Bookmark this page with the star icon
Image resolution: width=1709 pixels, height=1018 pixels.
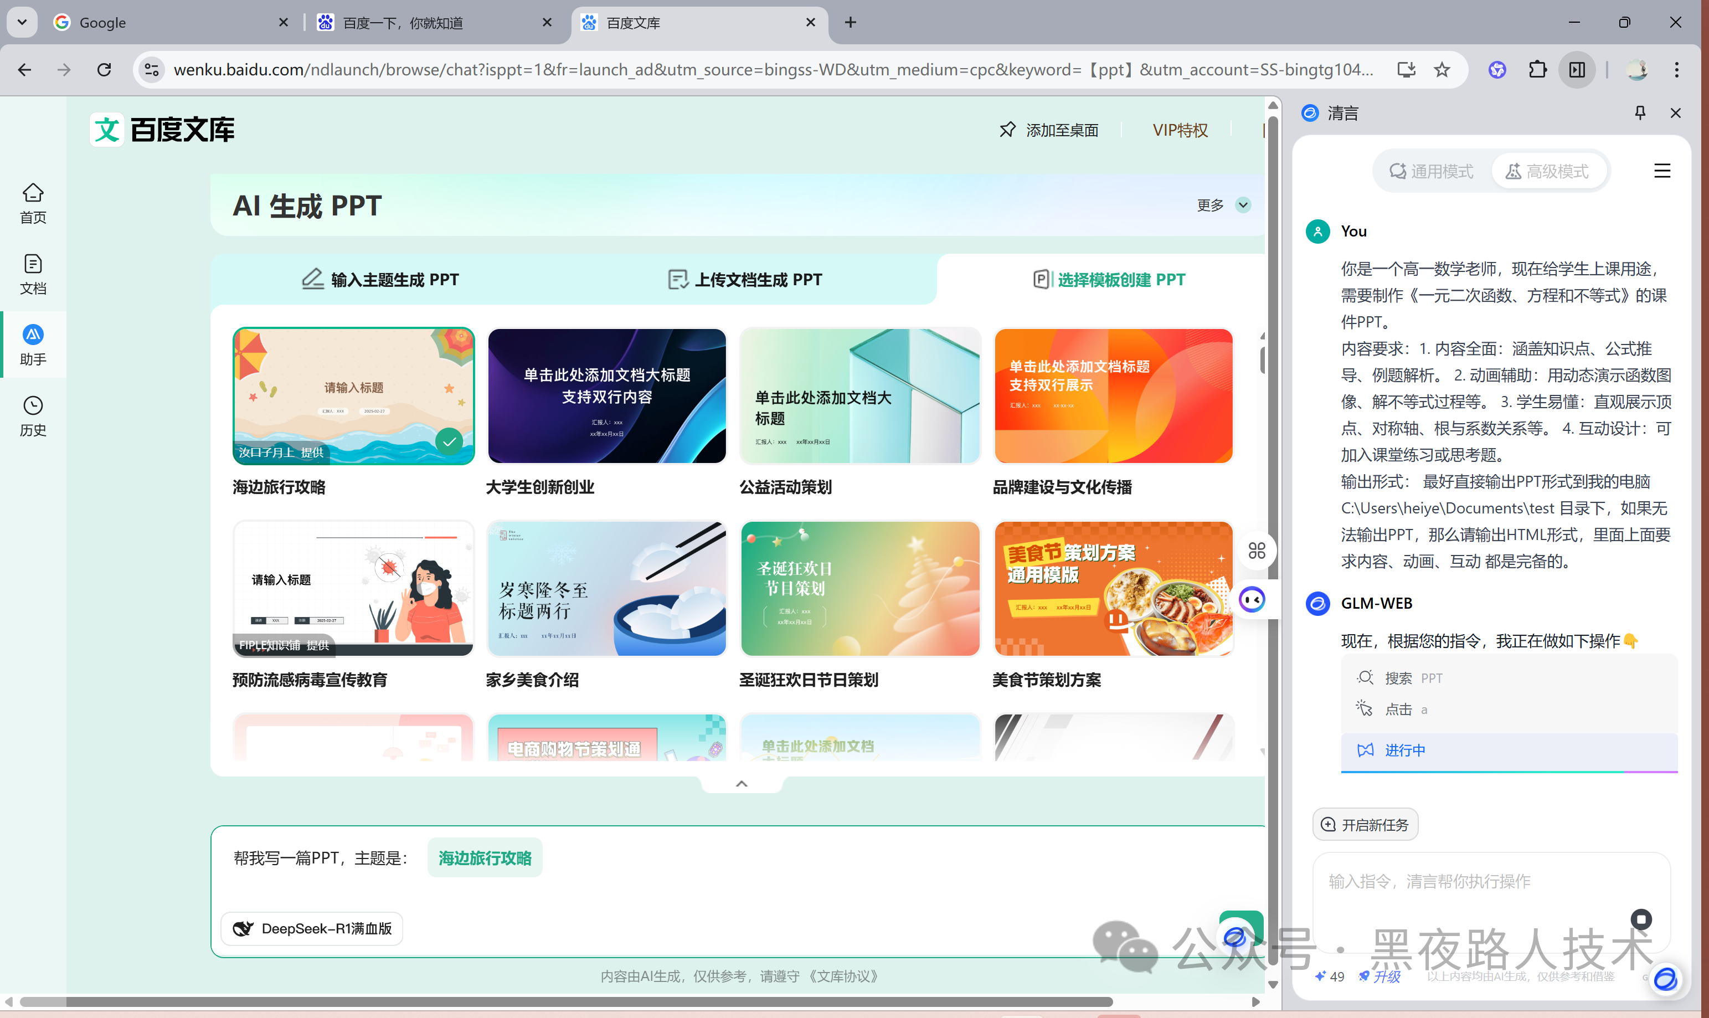click(1442, 69)
